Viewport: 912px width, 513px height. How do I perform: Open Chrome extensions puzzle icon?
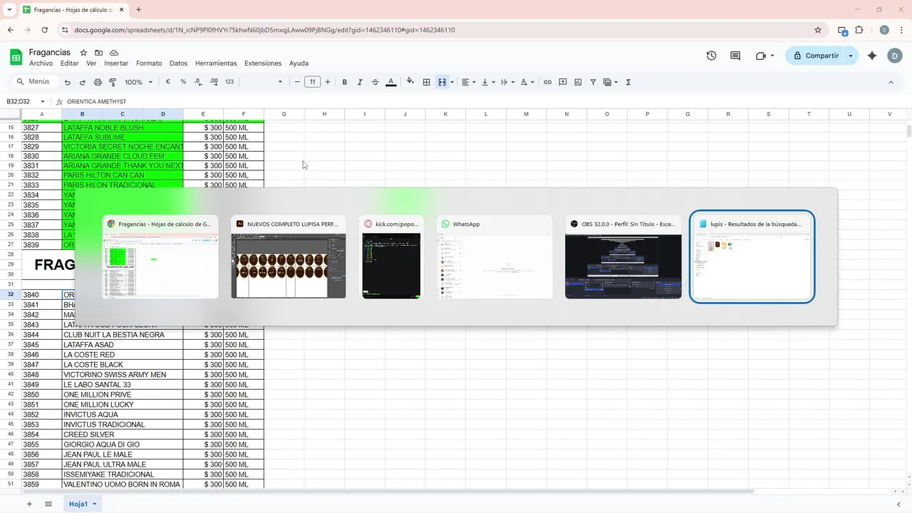pyautogui.click(x=859, y=30)
